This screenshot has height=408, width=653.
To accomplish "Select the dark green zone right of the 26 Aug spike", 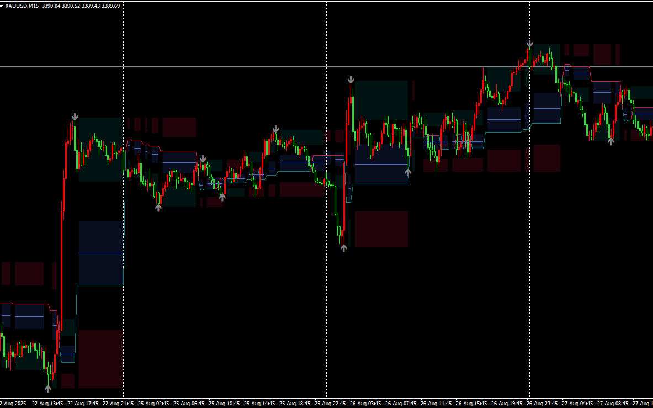I will pyautogui.click(x=381, y=99).
